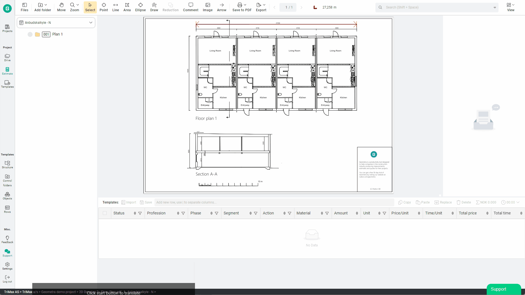Open Control folders
Image resolution: width=525 pixels, height=295 pixels.
point(7,181)
